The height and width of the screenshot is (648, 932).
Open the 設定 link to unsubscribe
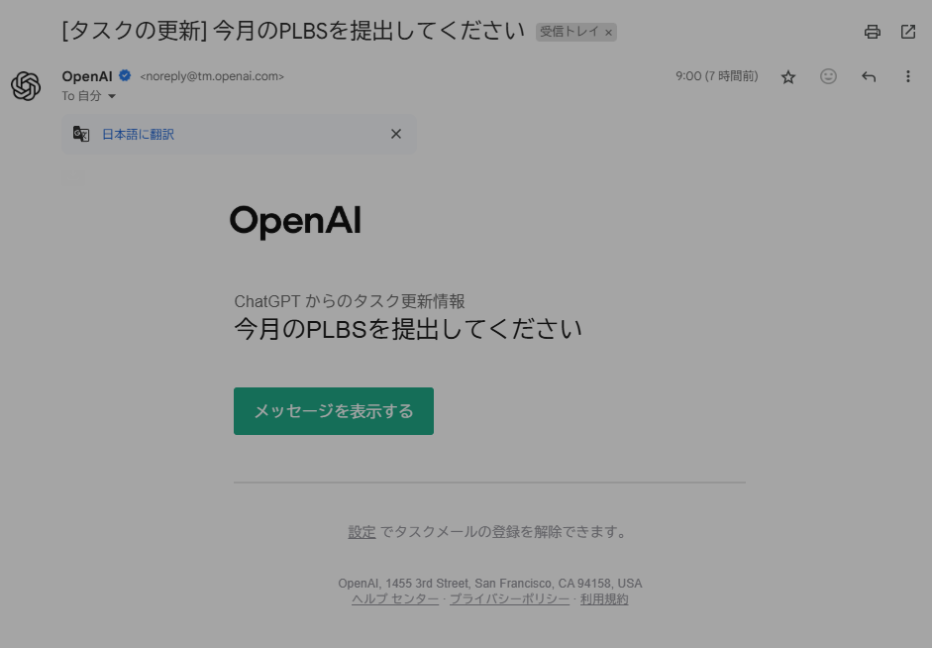point(362,531)
